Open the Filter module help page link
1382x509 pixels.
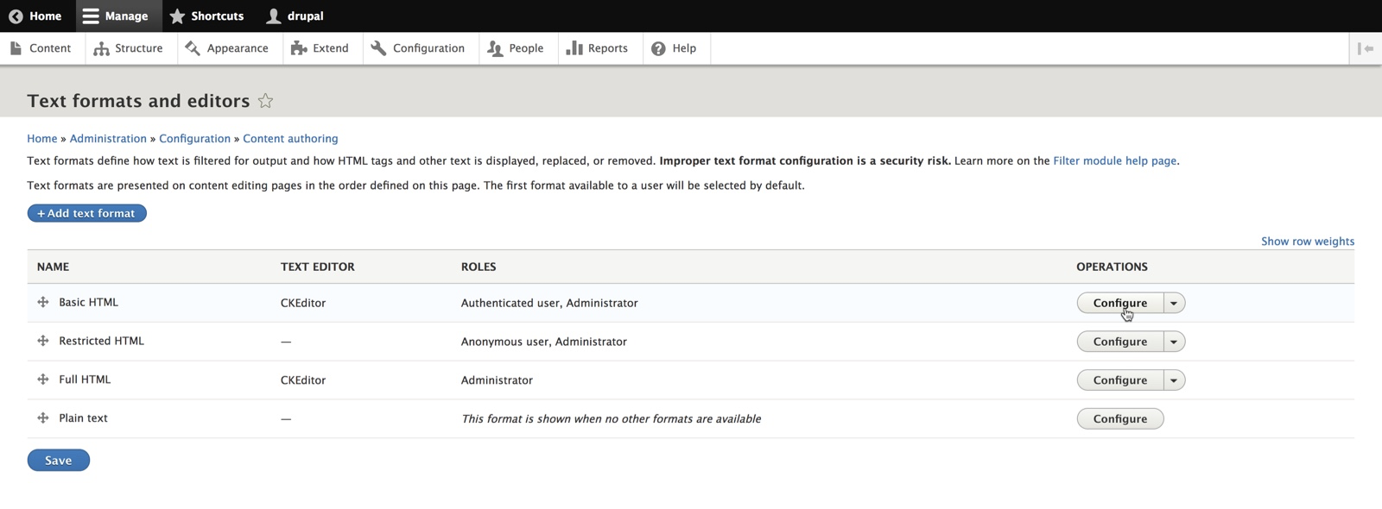1114,160
